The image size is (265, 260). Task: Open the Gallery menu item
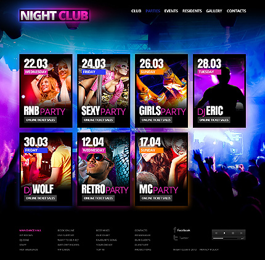click(214, 11)
